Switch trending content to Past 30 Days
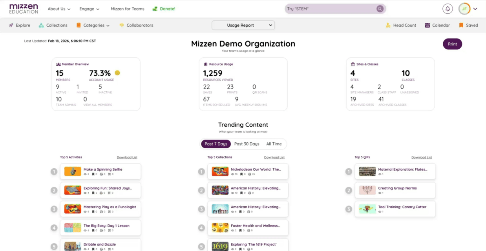 tap(247, 144)
